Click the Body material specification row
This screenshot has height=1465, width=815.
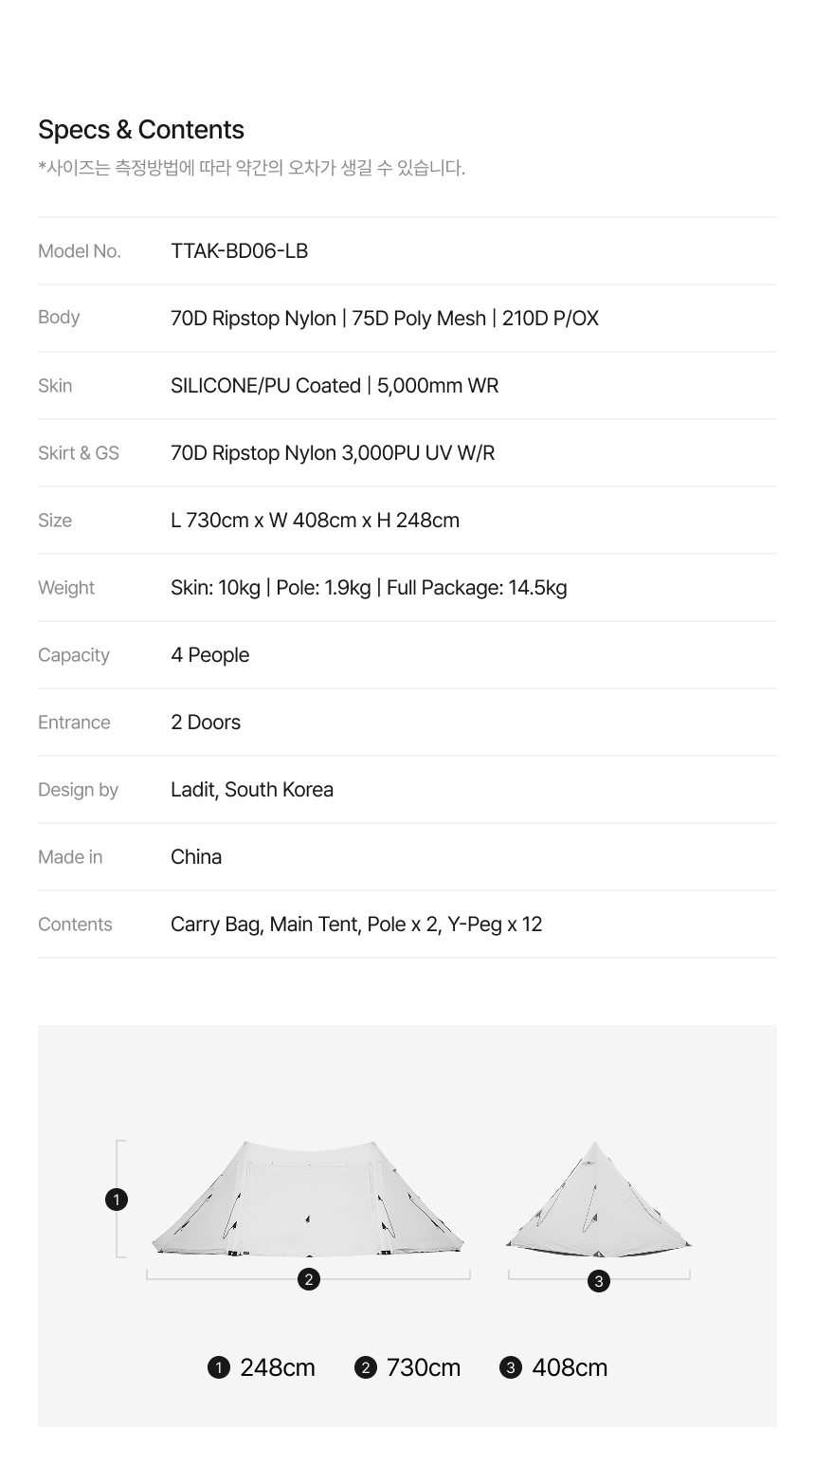tap(407, 318)
